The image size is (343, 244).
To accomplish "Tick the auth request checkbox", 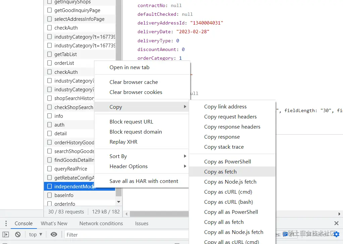I will (x=50, y=125).
